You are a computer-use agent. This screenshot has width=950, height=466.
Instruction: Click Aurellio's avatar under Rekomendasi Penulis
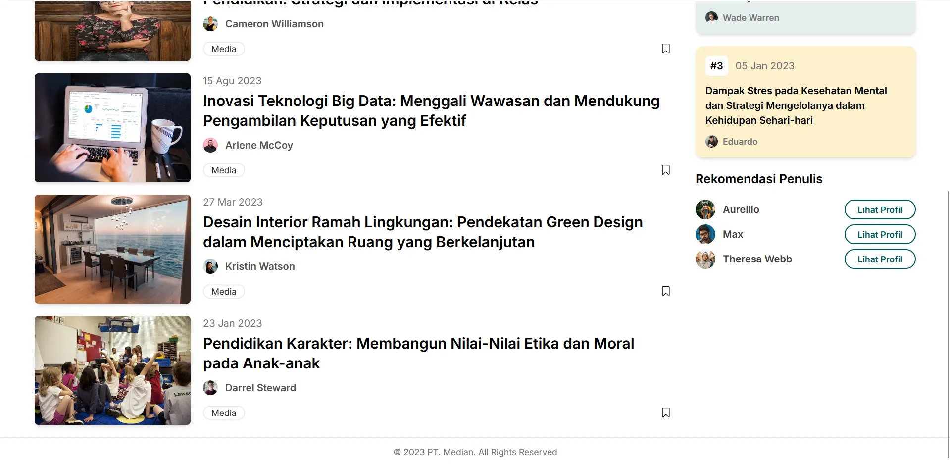(x=705, y=209)
